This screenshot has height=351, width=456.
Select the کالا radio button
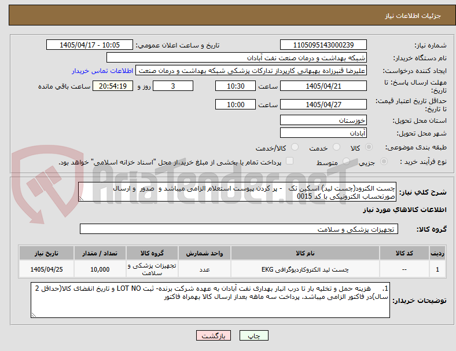pos(369,147)
